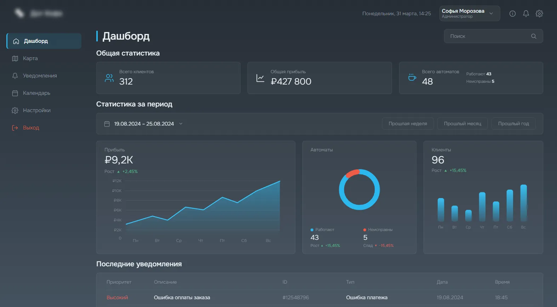Click the Сб bar in Клиенты chart
Viewport: 557px width, 307px height.
(510, 205)
